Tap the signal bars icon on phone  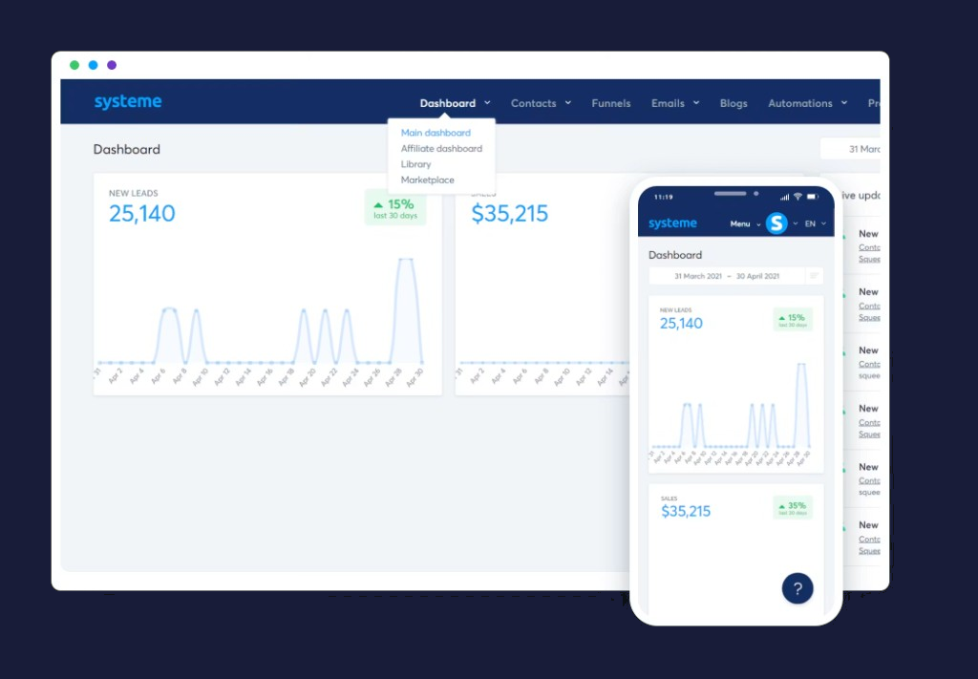(785, 197)
